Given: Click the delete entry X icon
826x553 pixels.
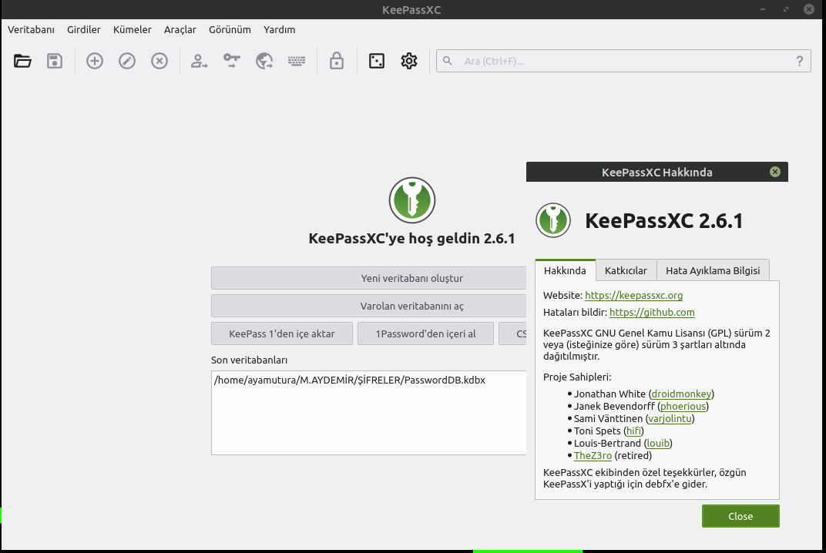Looking at the screenshot, I should coord(159,61).
